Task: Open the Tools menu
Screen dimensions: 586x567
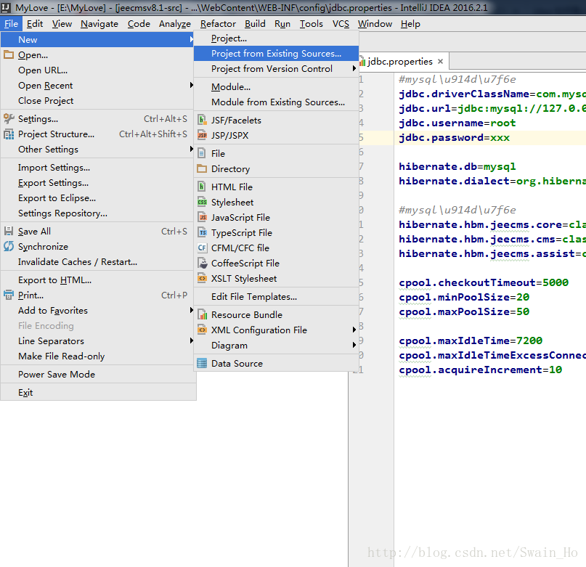Action: [311, 24]
